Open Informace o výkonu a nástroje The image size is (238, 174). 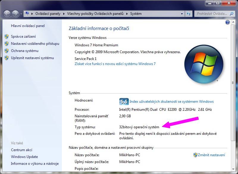click(35, 164)
